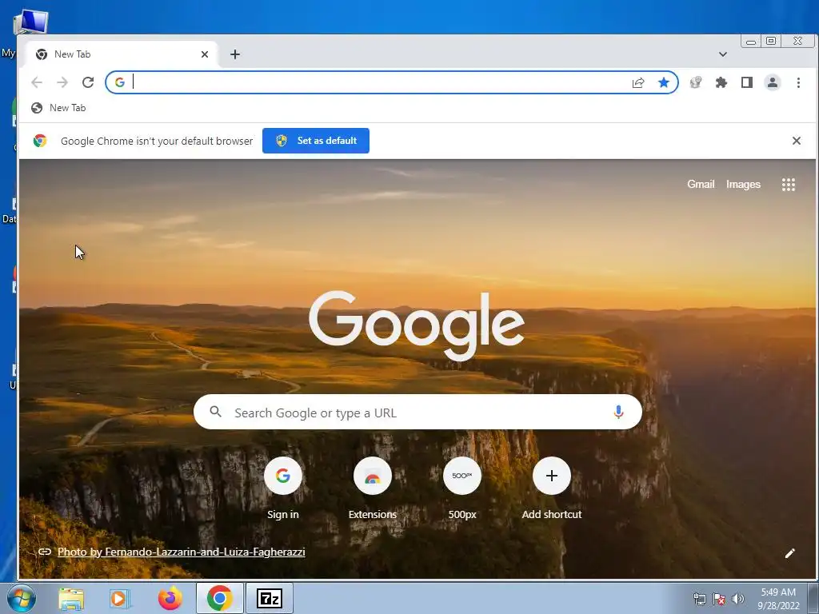Click the magnifier icon in search box
Viewport: 819px width, 614px height.
point(215,412)
